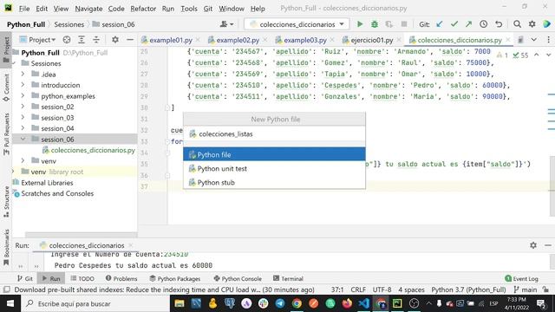Push commits with Git up-right arrow
Image resolution: width=555 pixels, height=312 pixels.
pyautogui.click(x=468, y=24)
